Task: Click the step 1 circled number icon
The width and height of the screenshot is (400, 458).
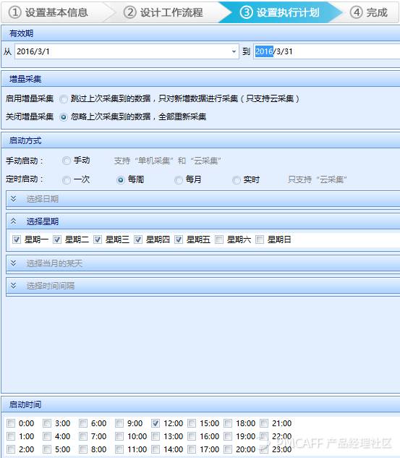Action: [x=14, y=12]
